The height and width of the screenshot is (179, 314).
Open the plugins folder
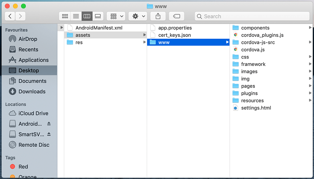click(272, 93)
